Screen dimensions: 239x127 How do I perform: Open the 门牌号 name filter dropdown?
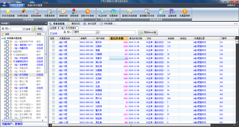pyautogui.click(x=97, y=32)
